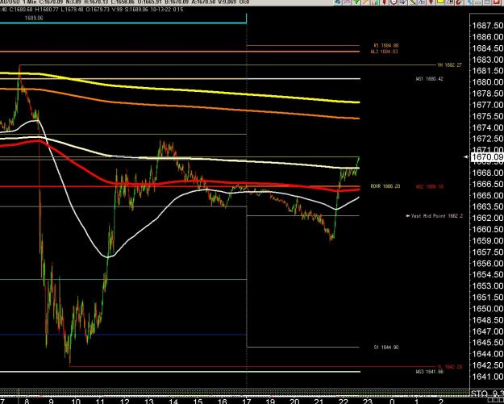Select the red WS2 level label
The image size is (504, 404).
[x=430, y=186]
